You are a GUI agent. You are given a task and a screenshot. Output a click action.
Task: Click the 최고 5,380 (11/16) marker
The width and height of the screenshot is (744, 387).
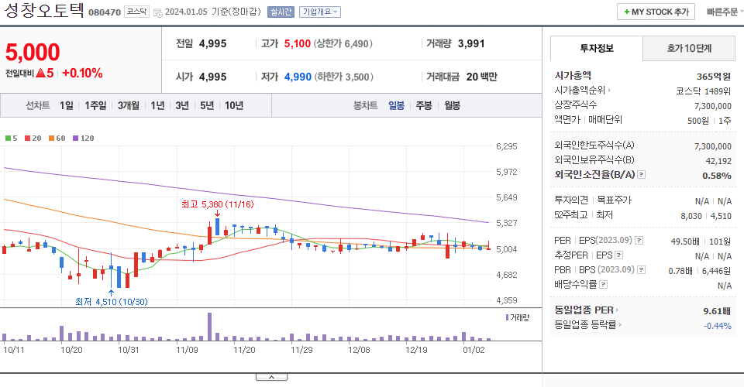coord(217,204)
